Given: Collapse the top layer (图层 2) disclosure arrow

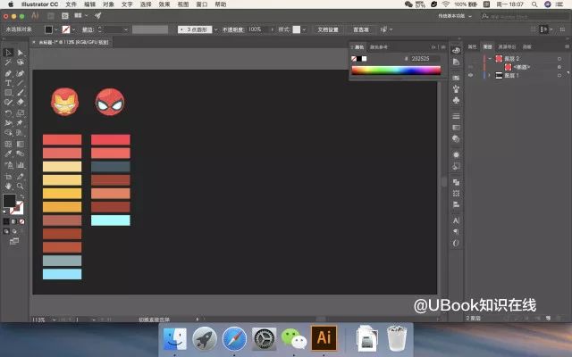Looking at the screenshot, I should [x=490, y=59].
